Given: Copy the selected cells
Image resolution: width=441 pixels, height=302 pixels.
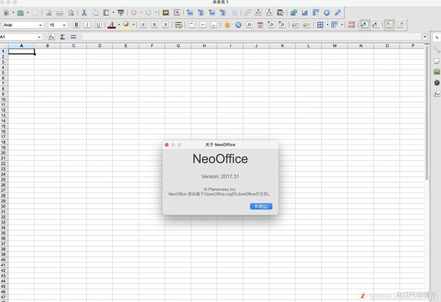Looking at the screenshot, I should (95, 13).
